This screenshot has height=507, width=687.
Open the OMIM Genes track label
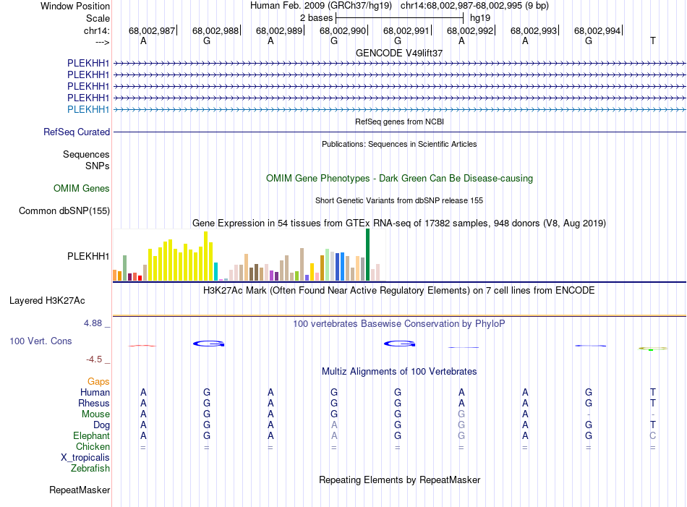82,189
